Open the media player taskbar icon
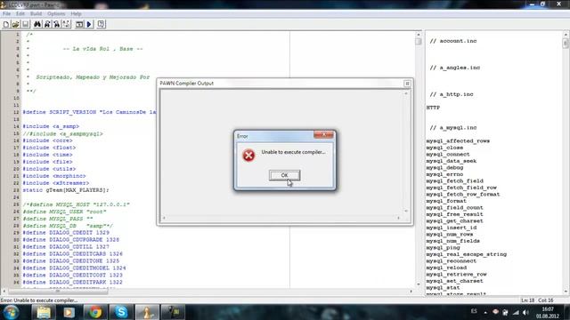Screen dimensions: 570x320 [x=69, y=312]
